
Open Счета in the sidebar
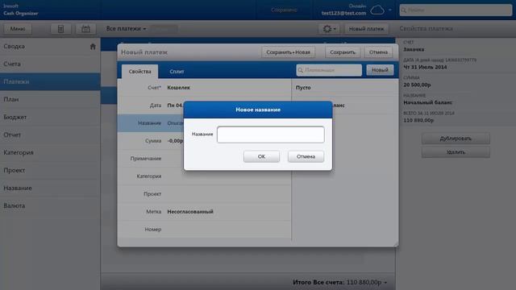(x=50, y=64)
